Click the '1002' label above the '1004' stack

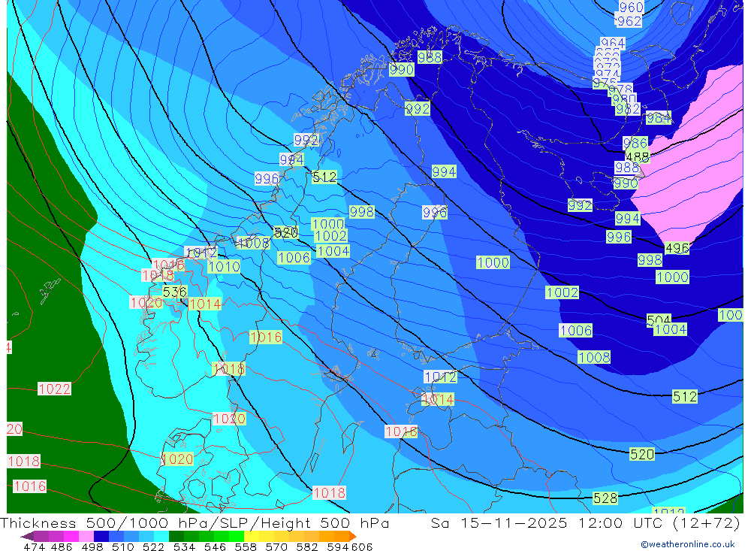[x=330, y=236]
